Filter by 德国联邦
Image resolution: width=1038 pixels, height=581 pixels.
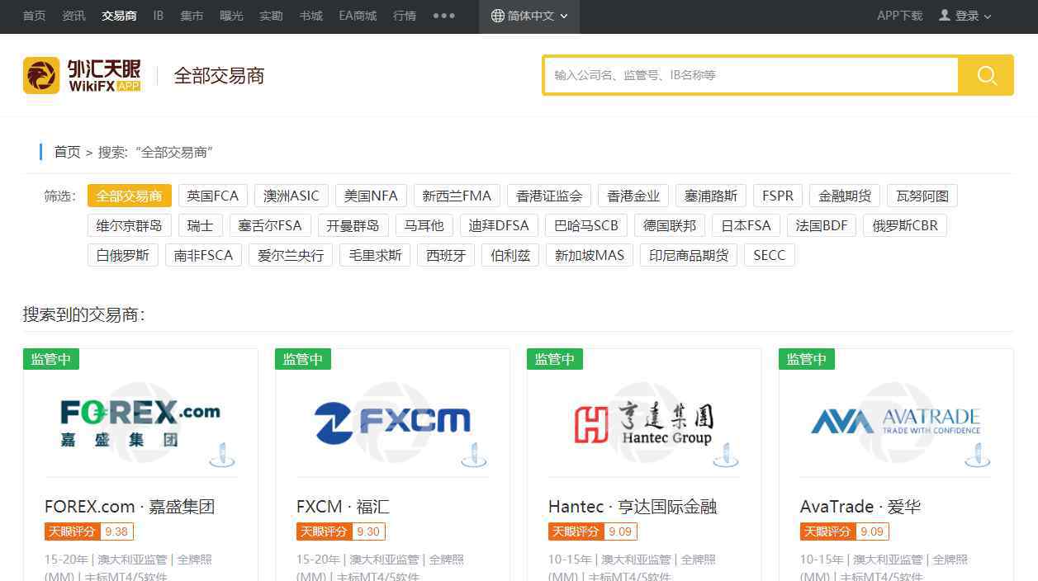click(670, 225)
